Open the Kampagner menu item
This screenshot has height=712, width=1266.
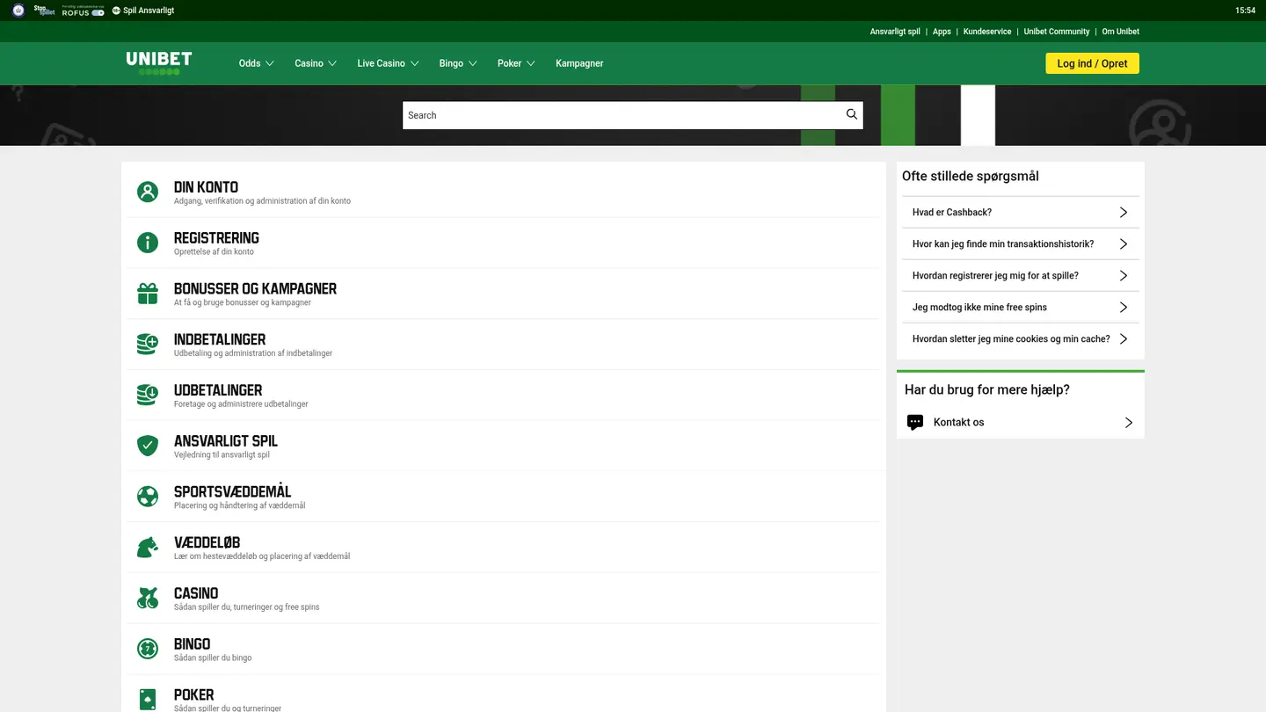point(579,63)
